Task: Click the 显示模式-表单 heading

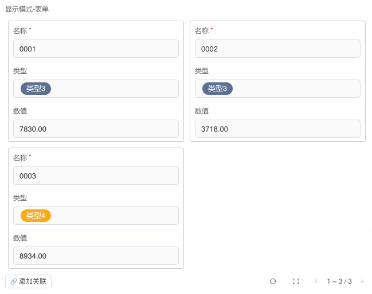Action: [x=27, y=9]
